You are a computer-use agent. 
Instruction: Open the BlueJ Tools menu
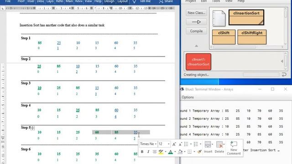point(216,1)
